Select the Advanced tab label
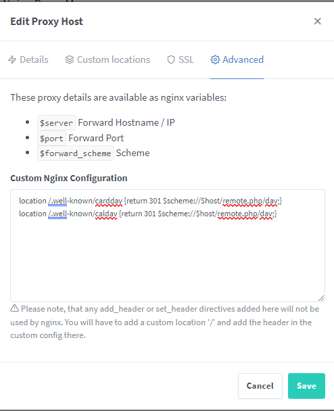The width and height of the screenshot is (334, 411). (243, 59)
